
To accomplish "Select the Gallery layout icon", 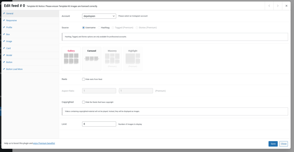I will click(71, 59).
